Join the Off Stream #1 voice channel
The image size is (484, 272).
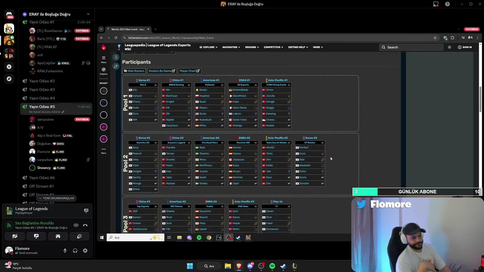pyautogui.click(x=41, y=186)
